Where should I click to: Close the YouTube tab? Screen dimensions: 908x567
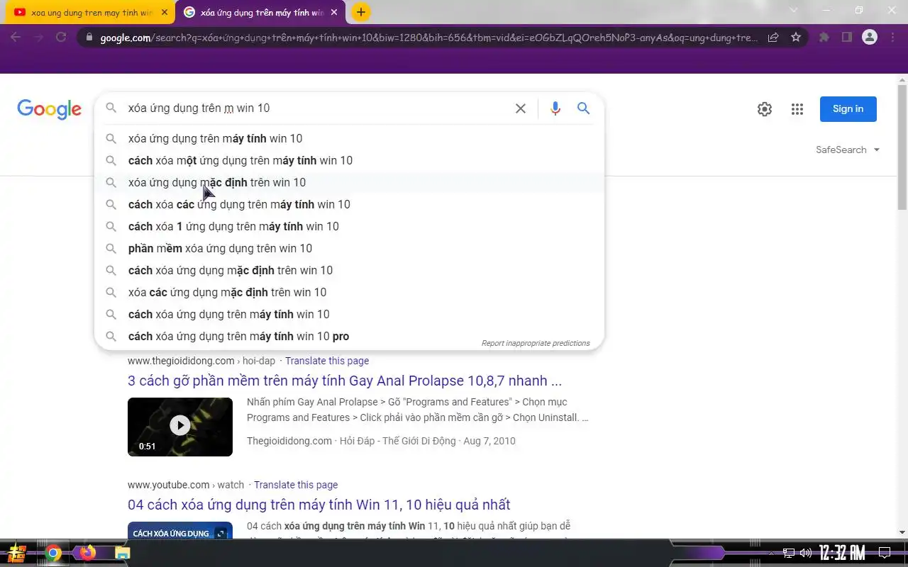pos(165,12)
